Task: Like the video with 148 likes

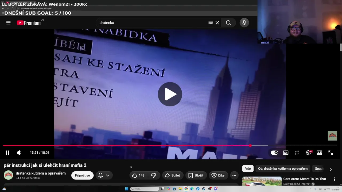Action: (138, 175)
